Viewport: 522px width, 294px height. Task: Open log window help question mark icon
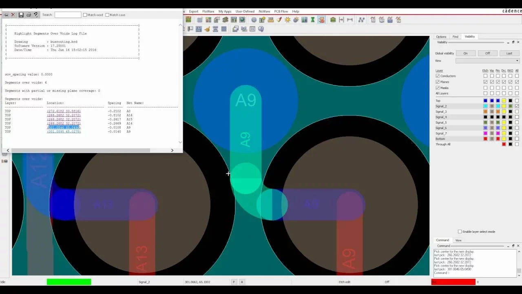coord(35,15)
